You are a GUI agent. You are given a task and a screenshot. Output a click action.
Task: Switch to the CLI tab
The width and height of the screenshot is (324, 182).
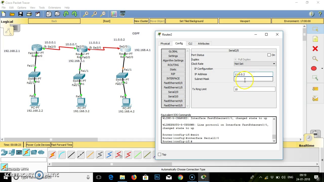click(x=190, y=43)
